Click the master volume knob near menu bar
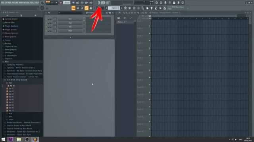254x142 pixels. [x=42, y=3]
